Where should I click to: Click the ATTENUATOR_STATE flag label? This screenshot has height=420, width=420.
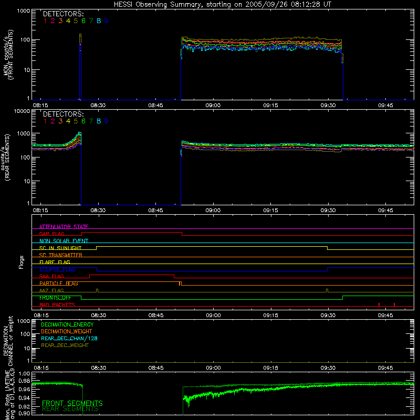point(64,227)
